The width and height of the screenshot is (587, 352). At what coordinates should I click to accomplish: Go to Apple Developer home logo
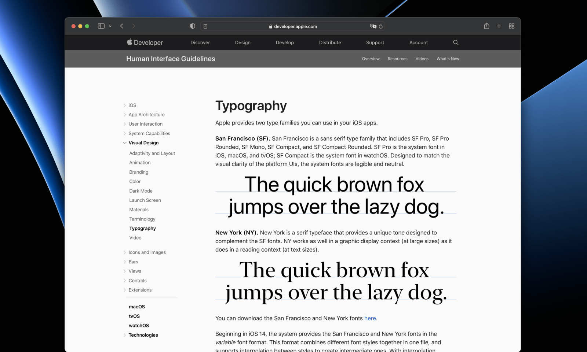coord(145,42)
